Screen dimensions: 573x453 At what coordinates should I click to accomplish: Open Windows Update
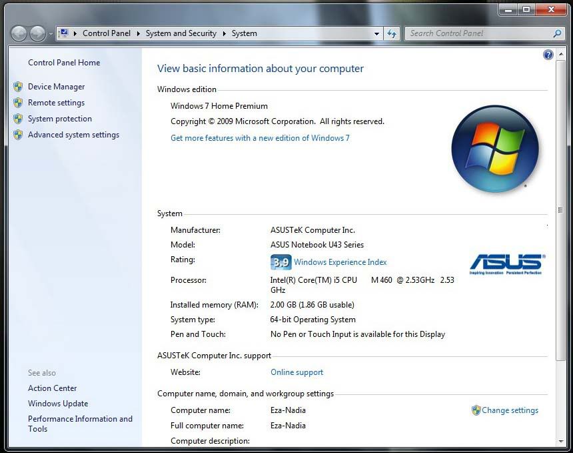coord(58,404)
